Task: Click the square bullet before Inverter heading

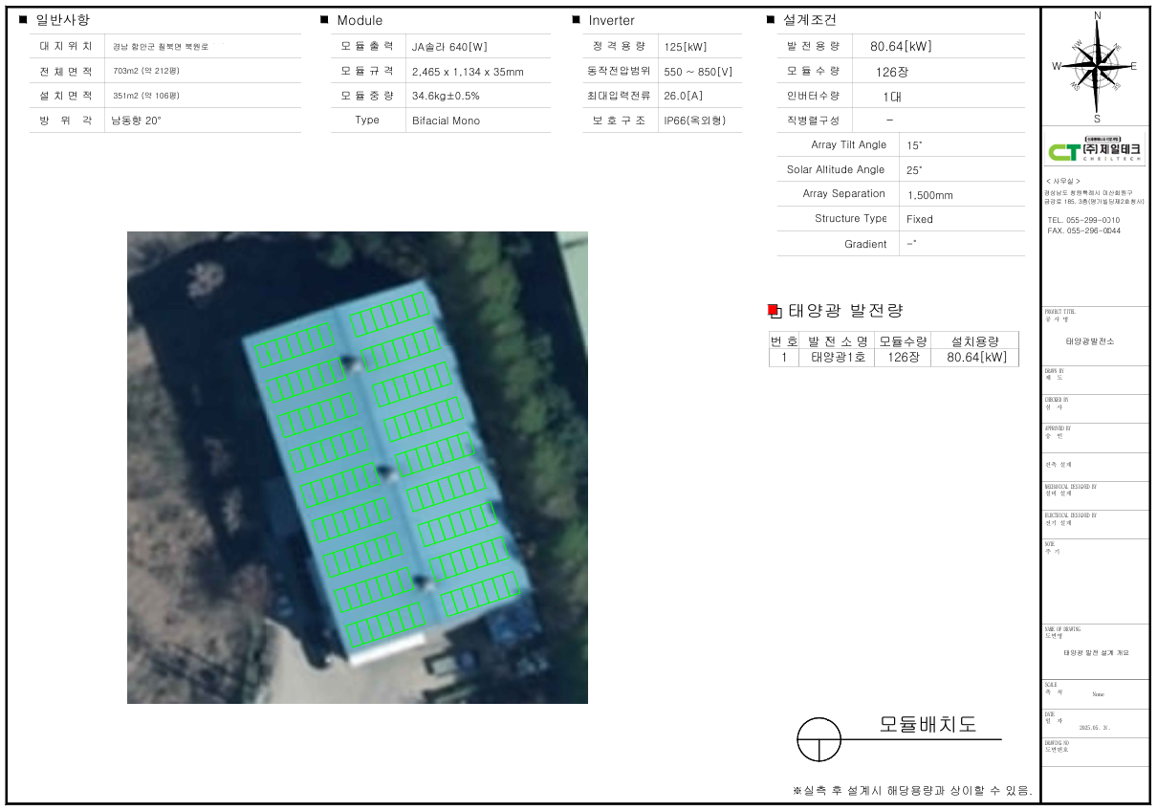Action: [x=577, y=20]
